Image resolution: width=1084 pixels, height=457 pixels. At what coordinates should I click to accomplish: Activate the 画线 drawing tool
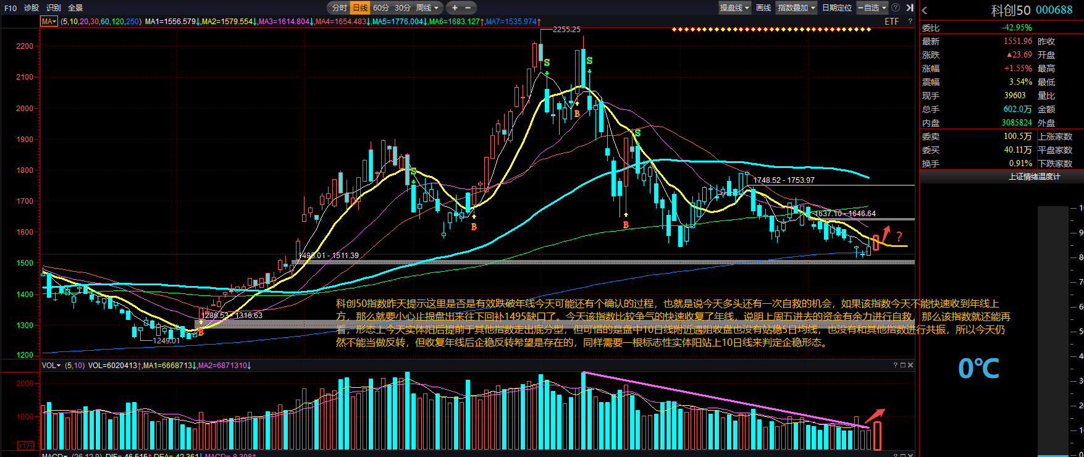(x=763, y=8)
